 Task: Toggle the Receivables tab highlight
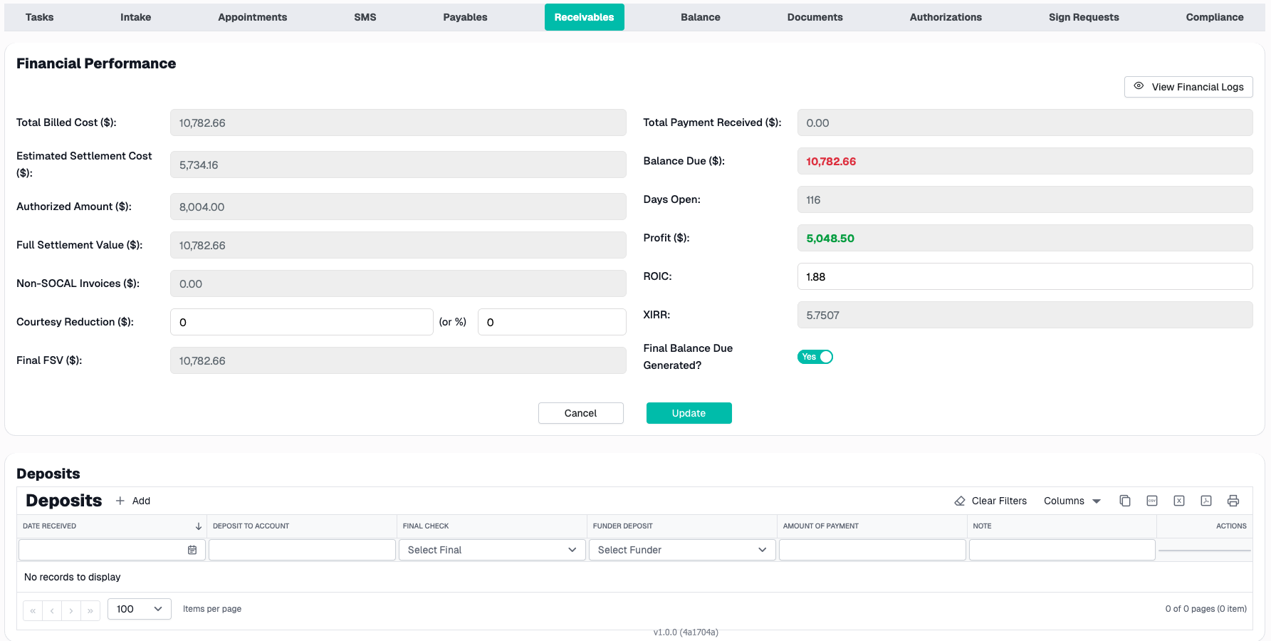[x=584, y=16]
